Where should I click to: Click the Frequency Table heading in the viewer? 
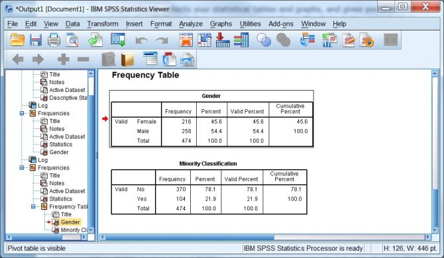coord(146,75)
